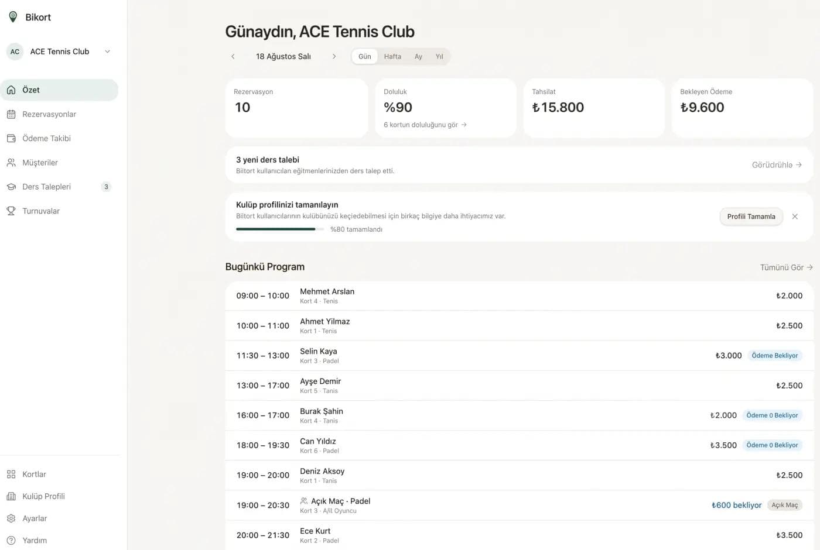
Task: Click the Ödeme Takibi wallet icon
Action: [11, 139]
